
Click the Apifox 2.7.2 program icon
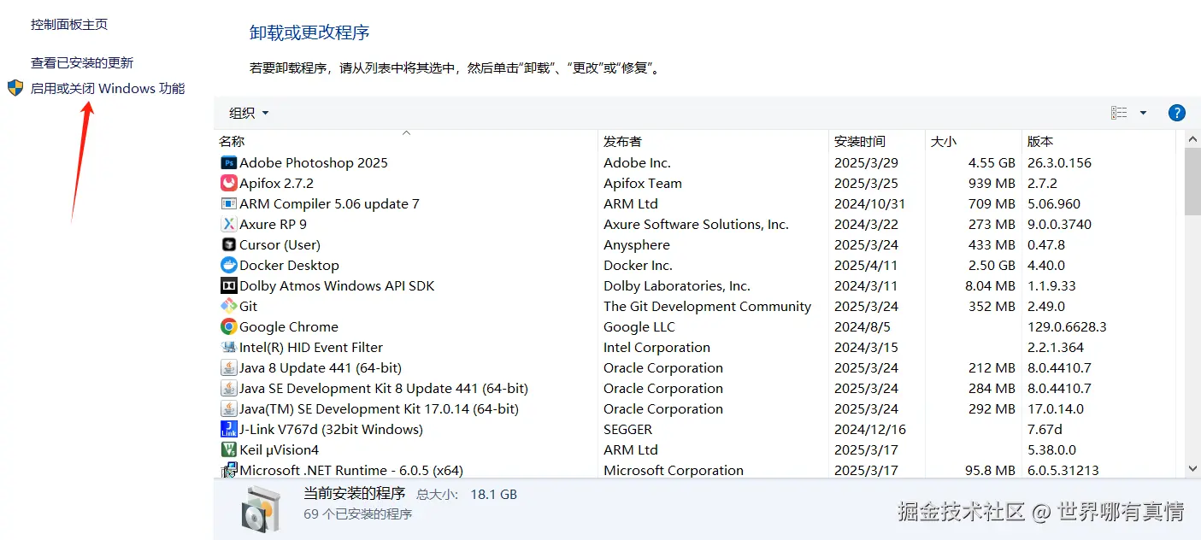pyautogui.click(x=228, y=183)
